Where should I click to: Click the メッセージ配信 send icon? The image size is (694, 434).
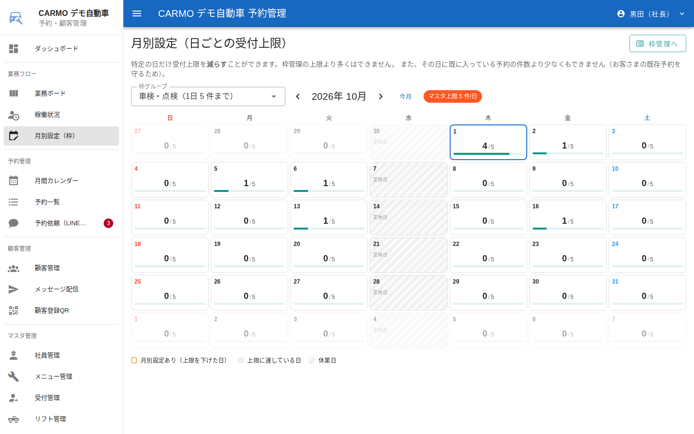click(13, 289)
